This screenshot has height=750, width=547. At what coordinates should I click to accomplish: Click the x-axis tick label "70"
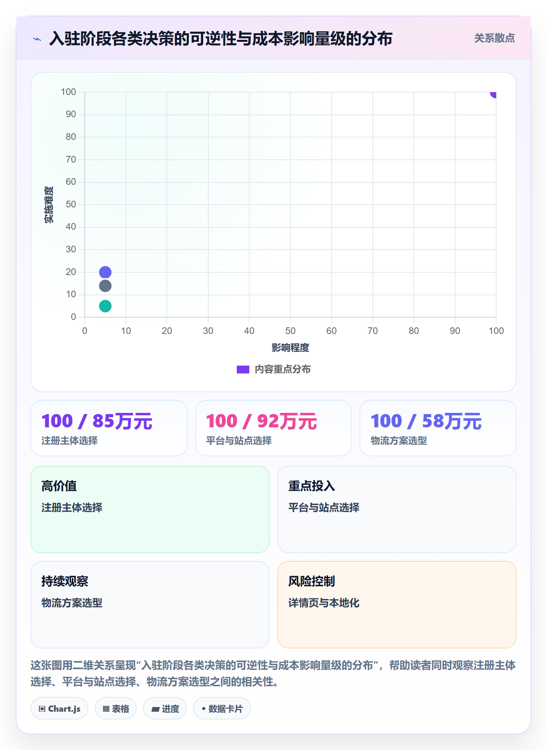373,331
